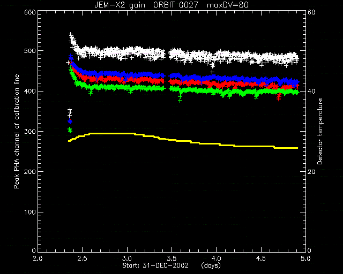Viewport: 343px width, 274px height.
Task: Click the 'Start: 31-DEC-2002' label
Action: pyautogui.click(x=155, y=265)
